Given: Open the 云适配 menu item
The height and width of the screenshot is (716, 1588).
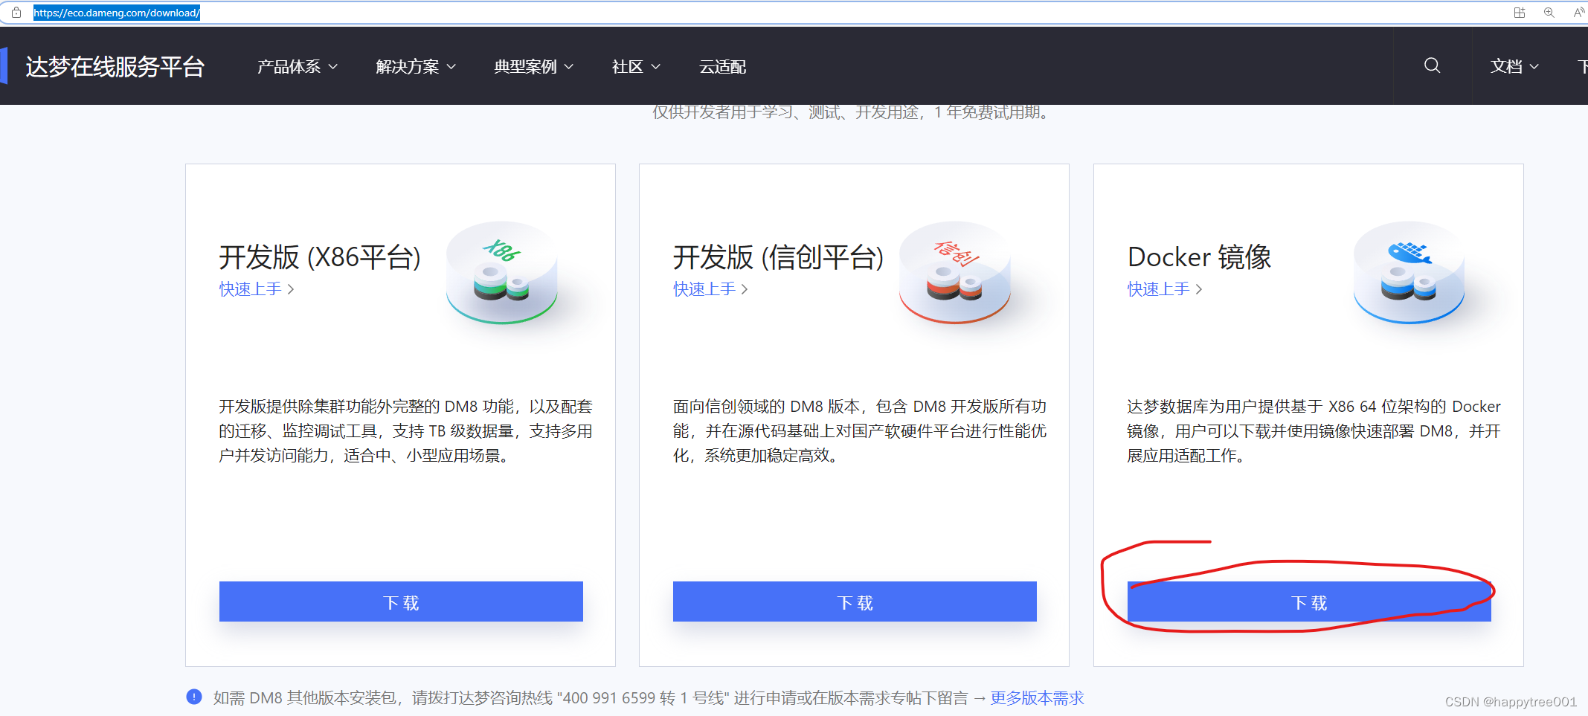Looking at the screenshot, I should pyautogui.click(x=722, y=67).
